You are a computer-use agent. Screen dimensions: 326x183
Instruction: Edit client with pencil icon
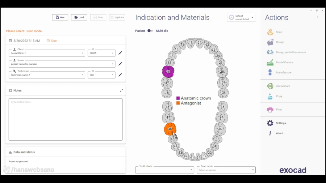coord(120,53)
